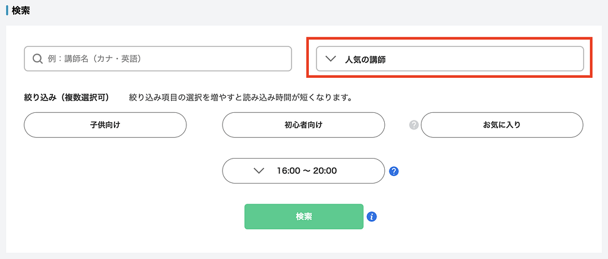The image size is (608, 259).
Task: Click the 絞り込み項目 hint text
Action: click(x=240, y=97)
